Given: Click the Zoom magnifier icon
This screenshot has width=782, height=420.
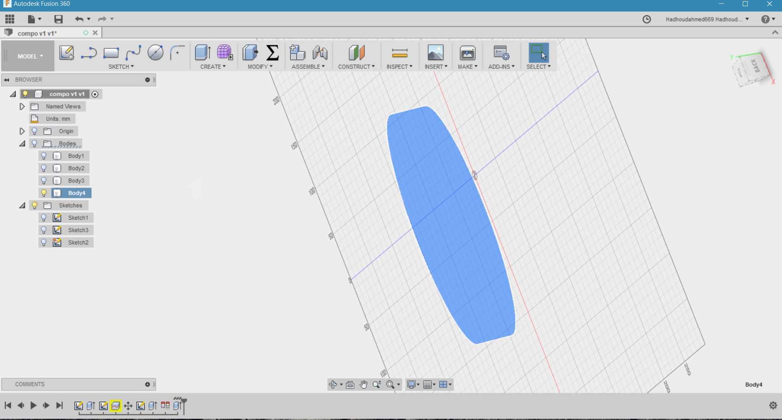Looking at the screenshot, I should 377,385.
